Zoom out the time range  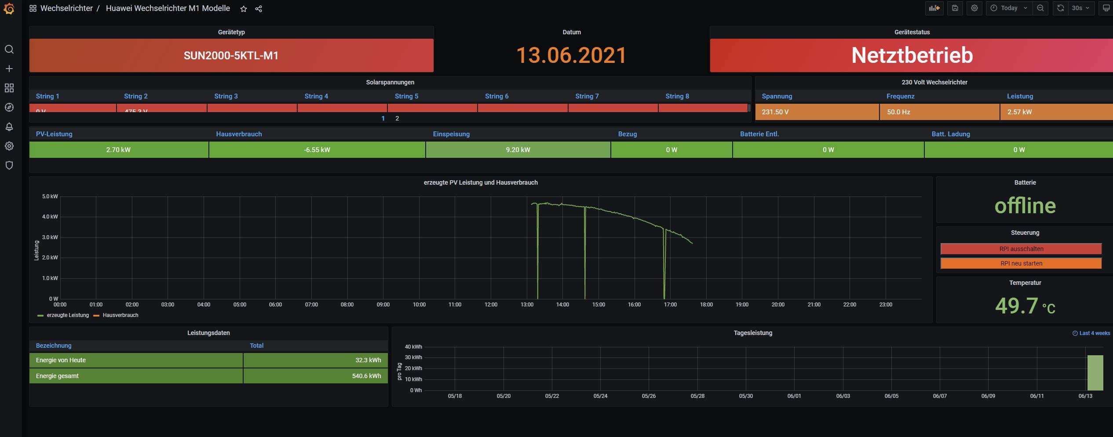(x=1040, y=8)
